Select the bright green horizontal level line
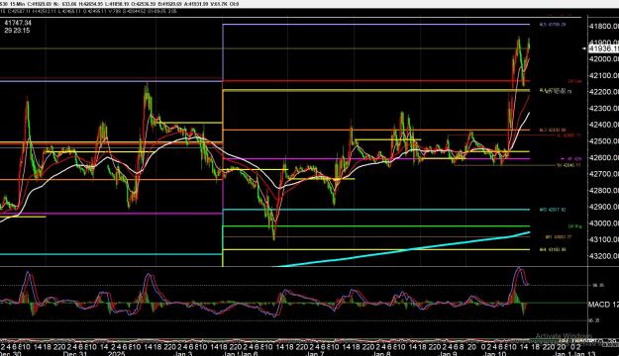 [x=376, y=226]
